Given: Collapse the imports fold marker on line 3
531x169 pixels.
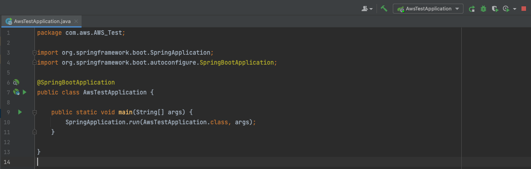Looking at the screenshot, I should [x=34, y=53].
